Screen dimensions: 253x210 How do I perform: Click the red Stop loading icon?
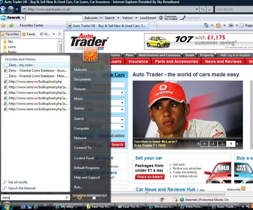click(209, 9)
